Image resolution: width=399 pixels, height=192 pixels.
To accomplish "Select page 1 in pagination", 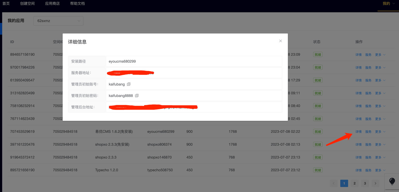I will click(344, 183).
